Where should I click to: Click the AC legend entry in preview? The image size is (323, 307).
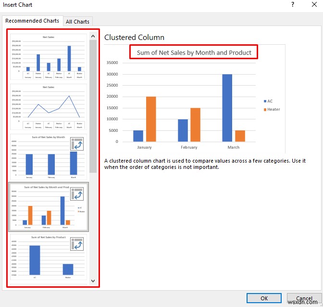coord(268,101)
